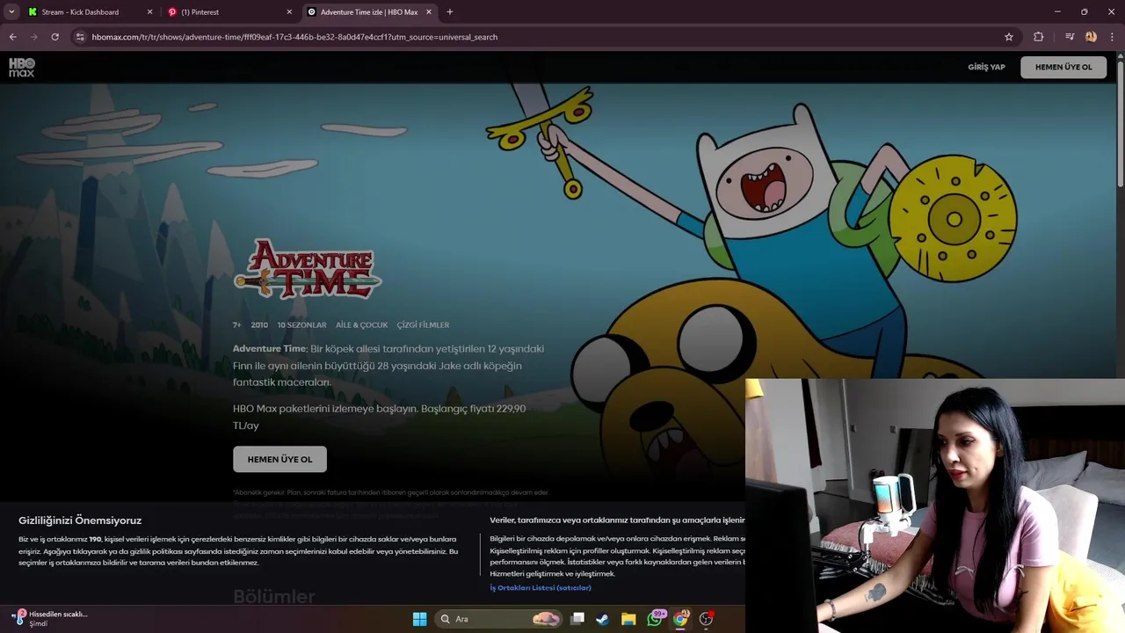The width and height of the screenshot is (1125, 633).
Task: Click the AİLE & ÇOCUK genre tag
Action: point(361,325)
